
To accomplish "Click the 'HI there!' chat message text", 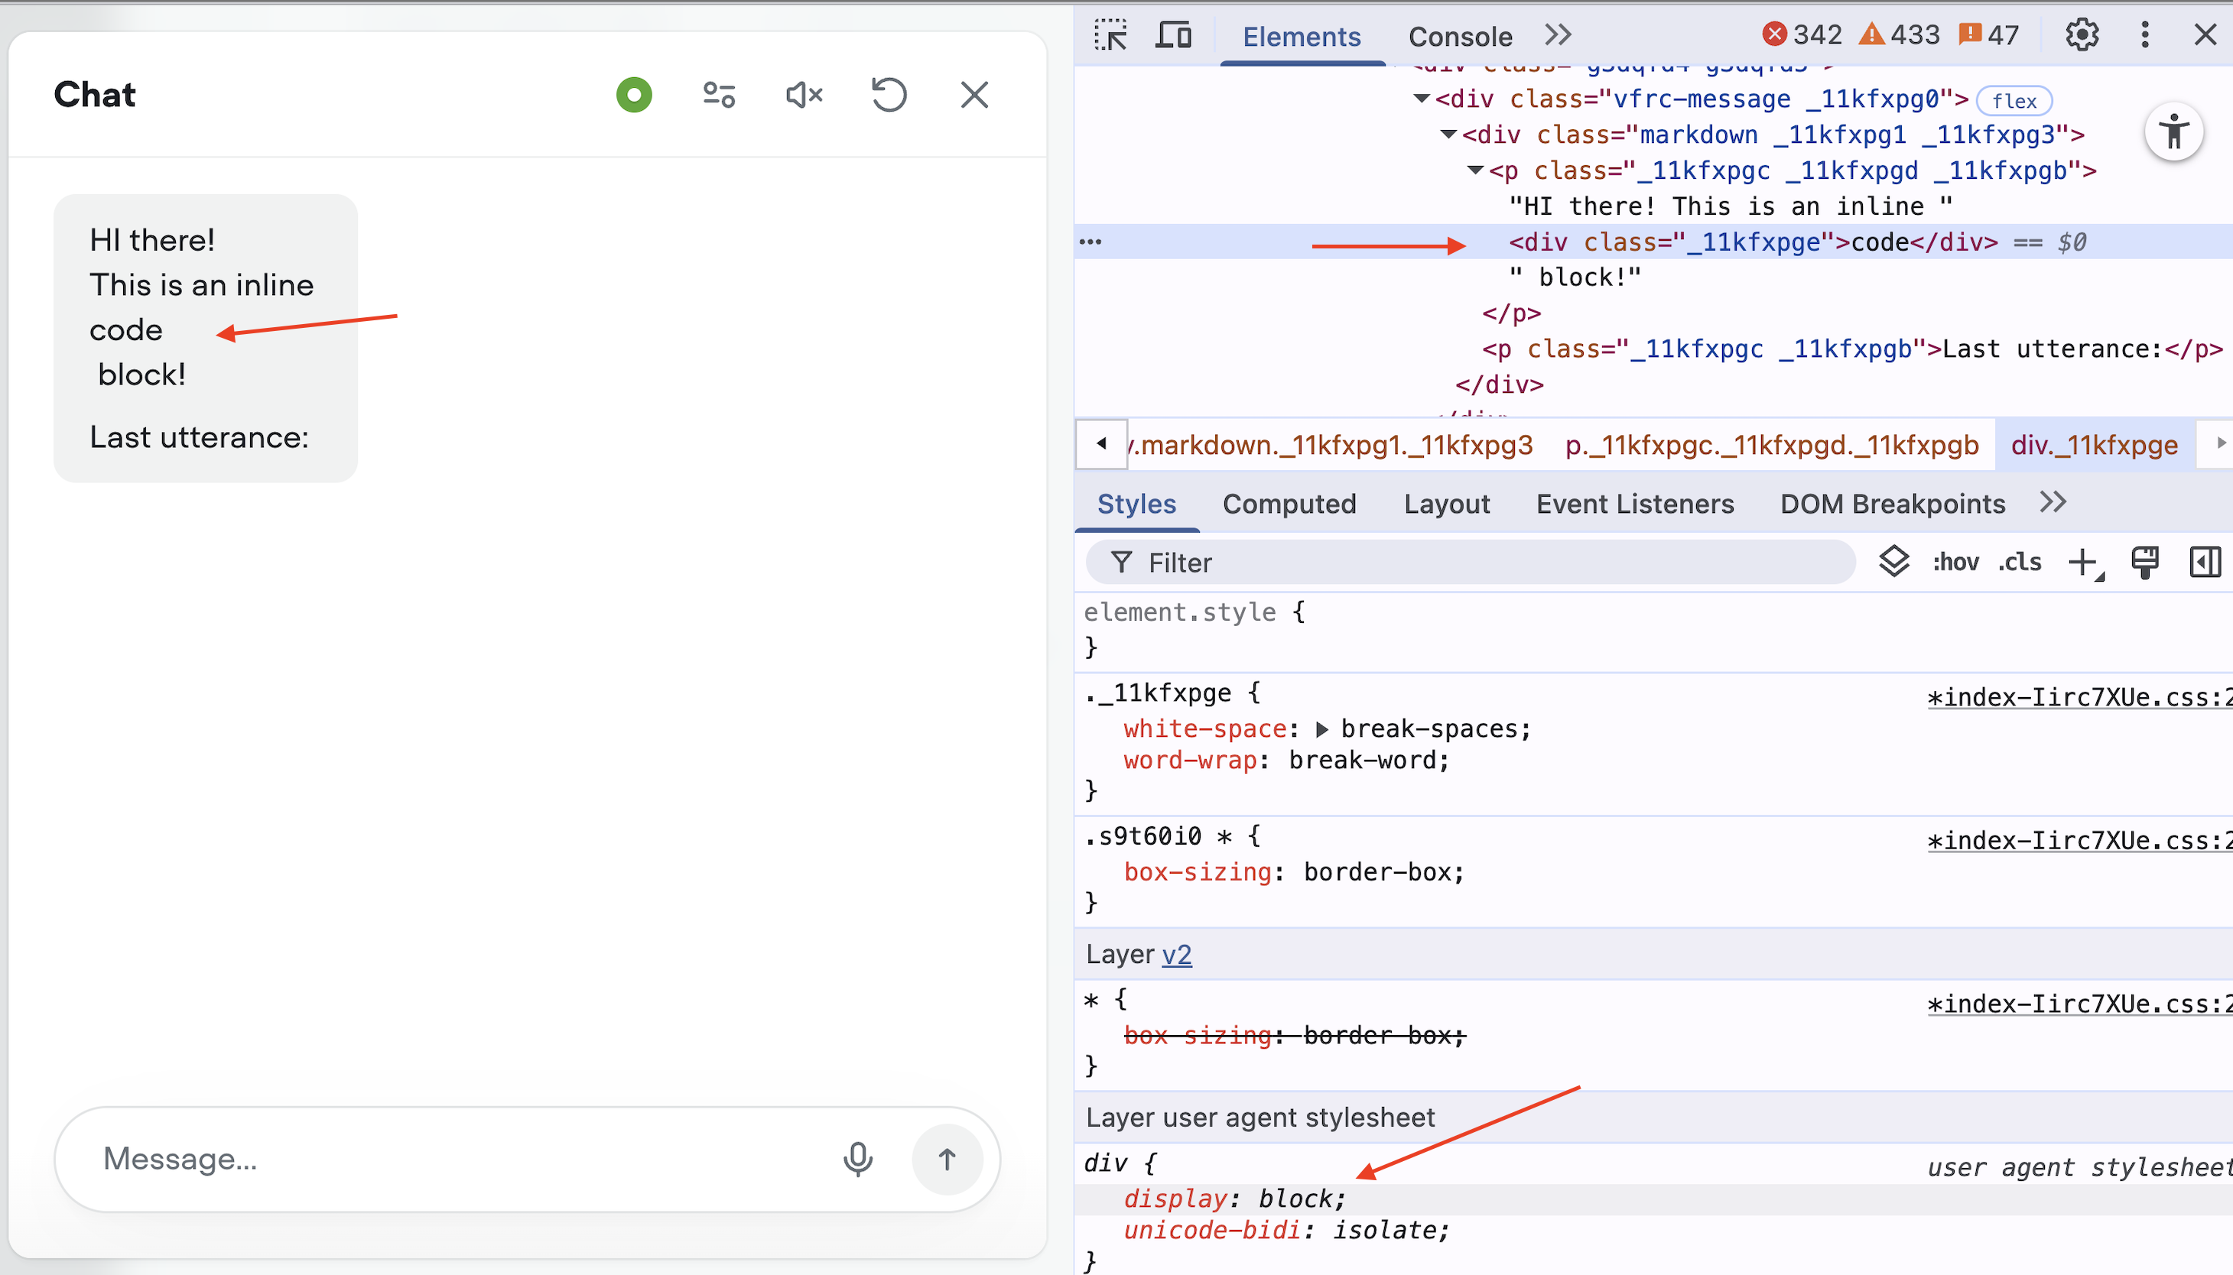I will point(151,240).
